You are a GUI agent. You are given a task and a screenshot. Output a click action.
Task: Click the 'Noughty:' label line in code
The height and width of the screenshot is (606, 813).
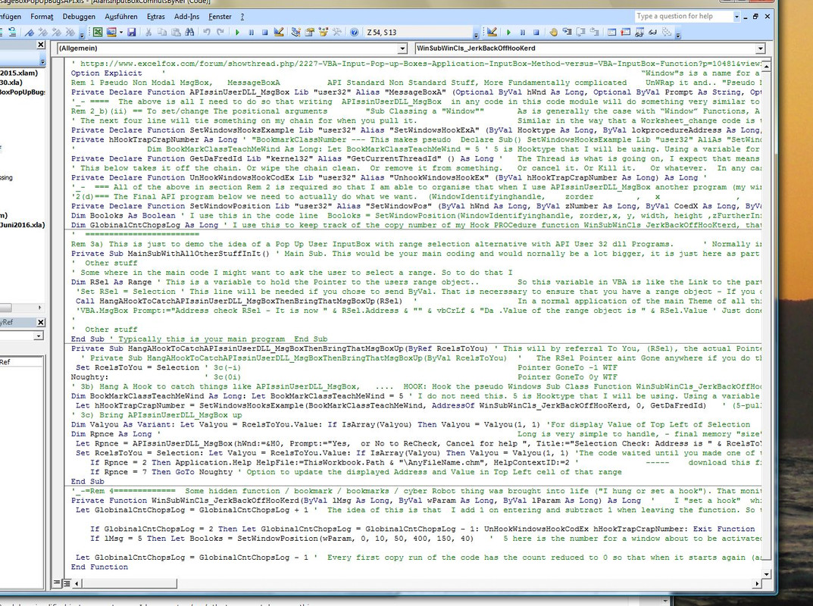tap(89, 377)
